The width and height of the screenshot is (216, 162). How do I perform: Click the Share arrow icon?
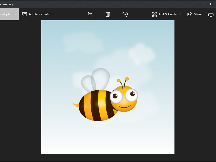189,14
